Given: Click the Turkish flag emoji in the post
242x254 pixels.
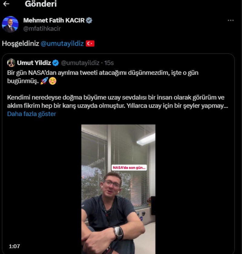Looking at the screenshot, I should point(90,43).
